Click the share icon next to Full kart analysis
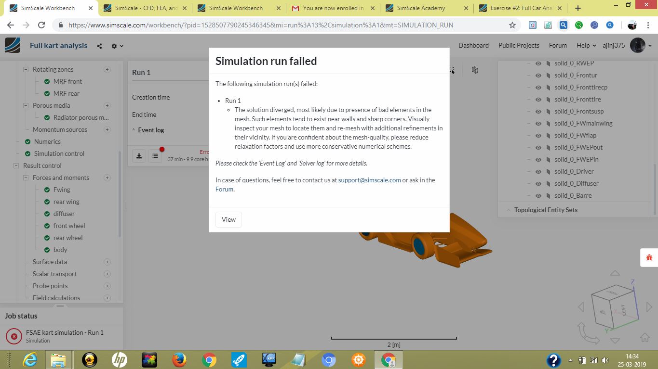Screen dimensions: 658x369 point(99,45)
